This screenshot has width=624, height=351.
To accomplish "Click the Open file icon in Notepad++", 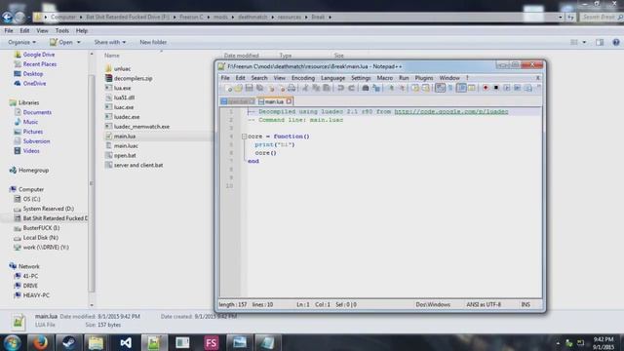I will click(x=238, y=88).
